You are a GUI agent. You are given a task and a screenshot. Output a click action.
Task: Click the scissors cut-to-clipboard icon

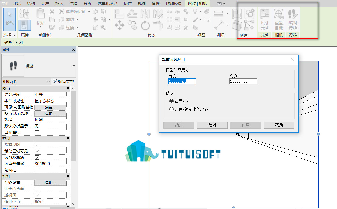[x=52, y=11]
